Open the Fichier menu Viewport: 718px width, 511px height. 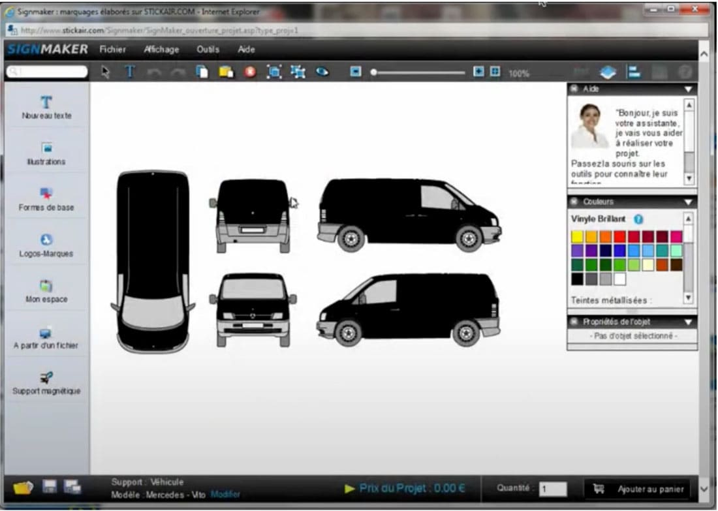(112, 50)
